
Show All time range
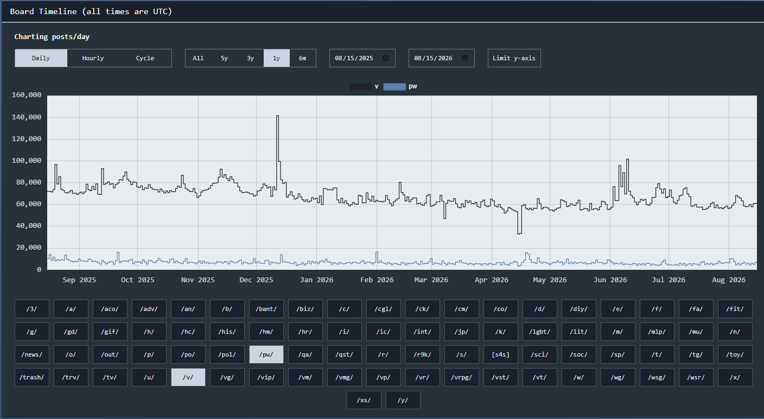(198, 58)
